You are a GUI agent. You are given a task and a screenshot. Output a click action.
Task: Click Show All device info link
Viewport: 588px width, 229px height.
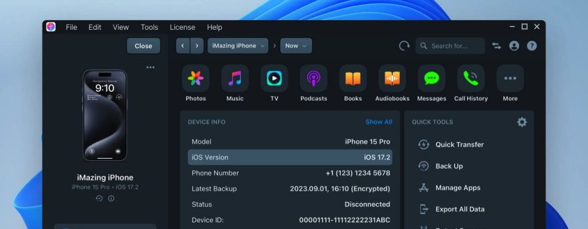pos(379,122)
